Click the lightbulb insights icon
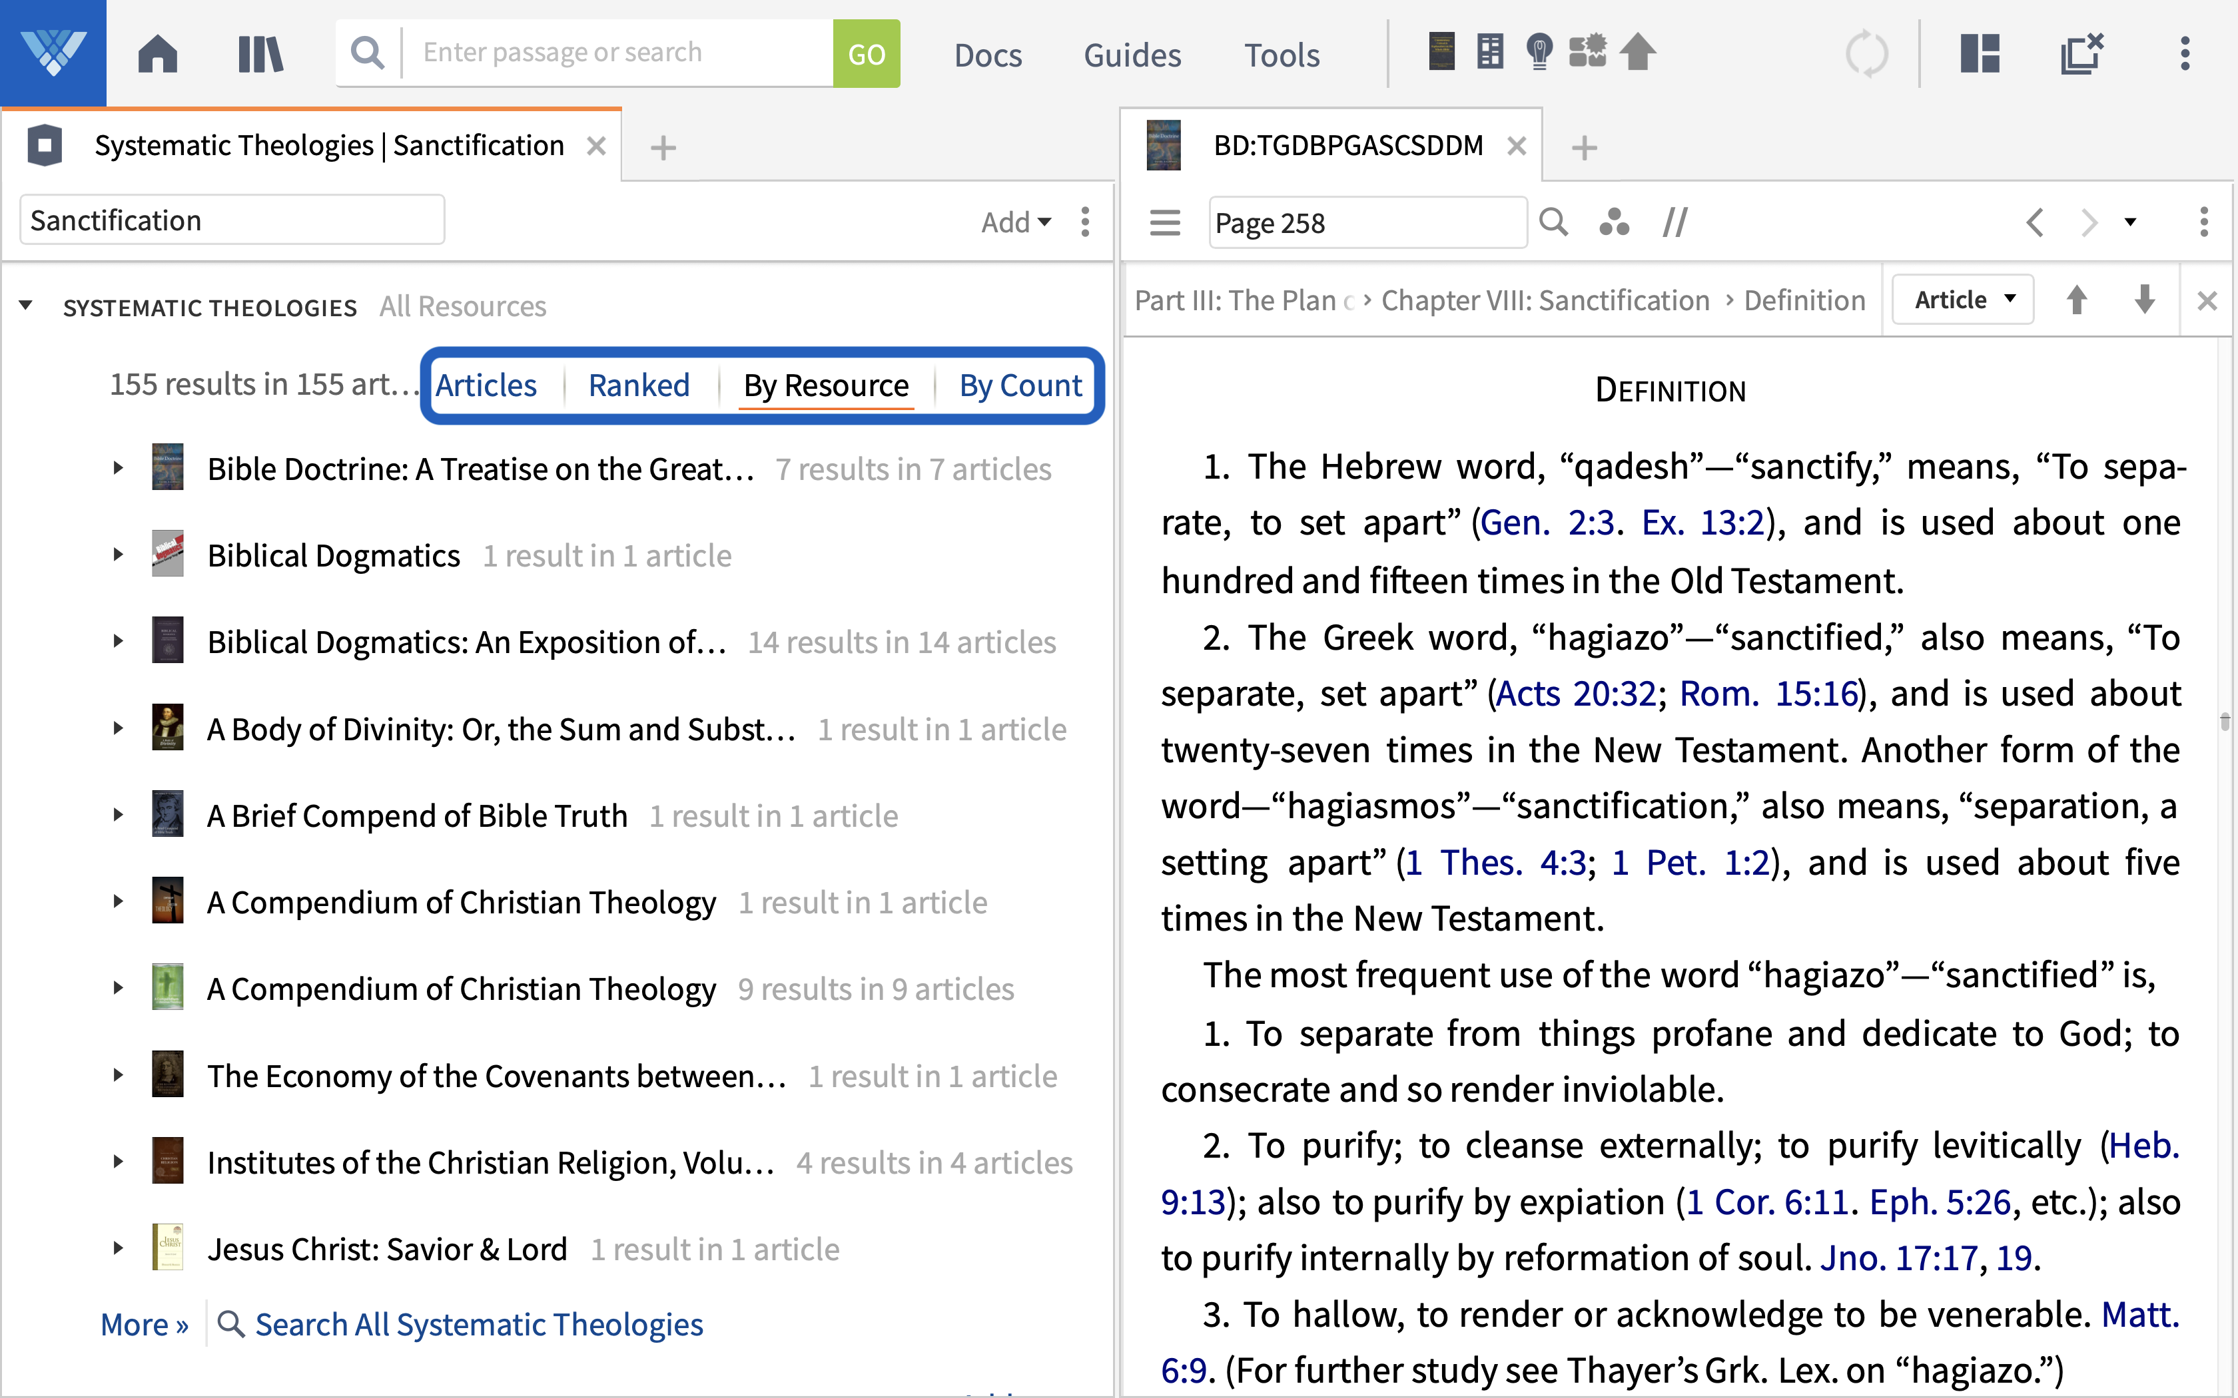The height and width of the screenshot is (1398, 2238). (x=1540, y=53)
